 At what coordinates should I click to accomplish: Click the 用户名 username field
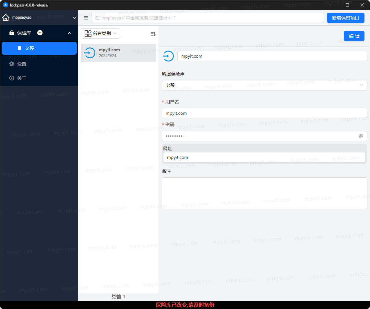pos(264,113)
